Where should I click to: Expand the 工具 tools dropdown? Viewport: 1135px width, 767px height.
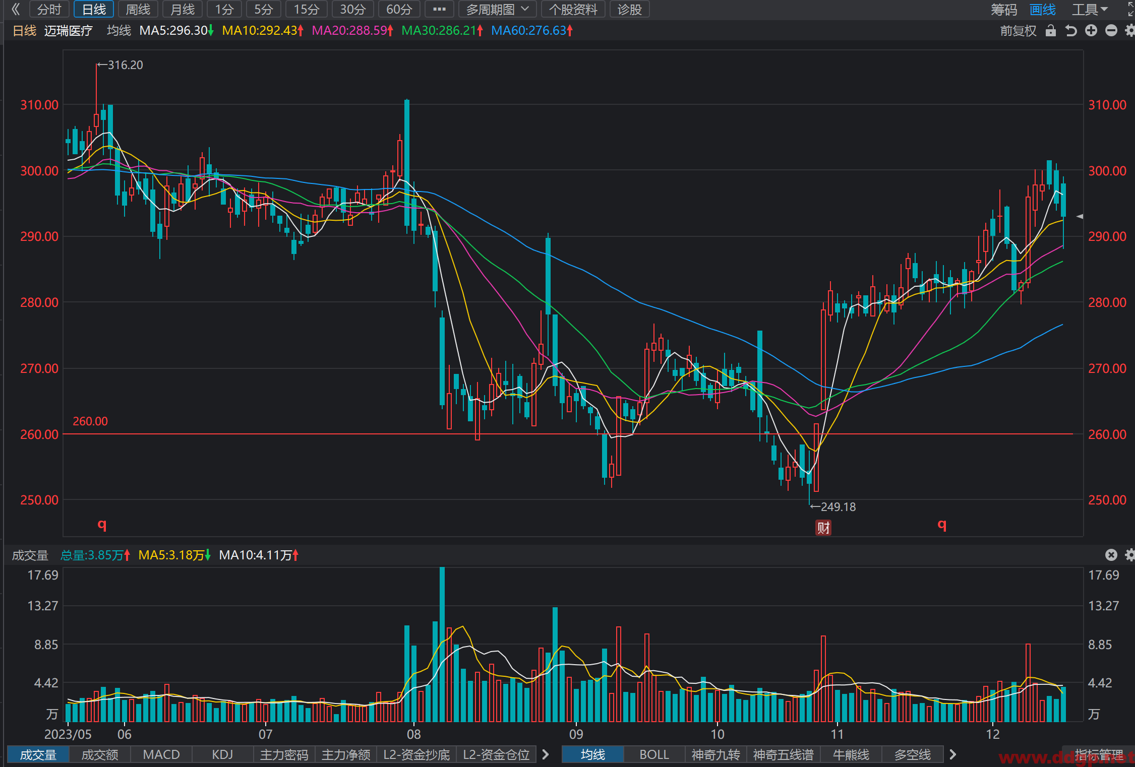(1090, 10)
